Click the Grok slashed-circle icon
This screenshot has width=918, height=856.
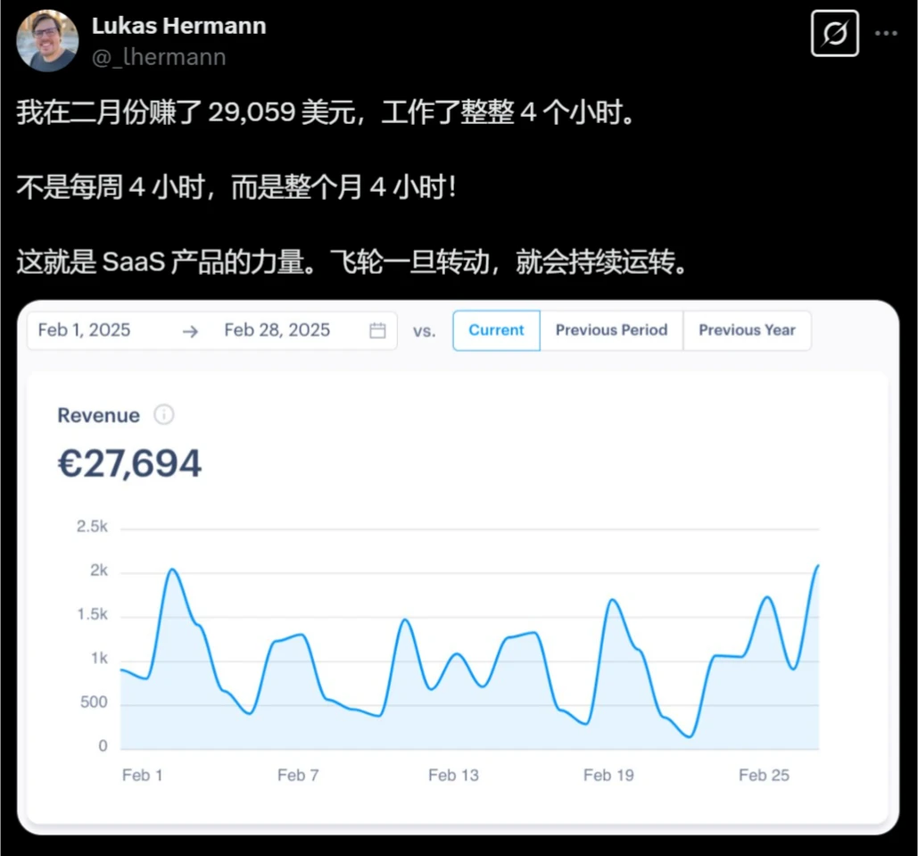[x=834, y=34]
